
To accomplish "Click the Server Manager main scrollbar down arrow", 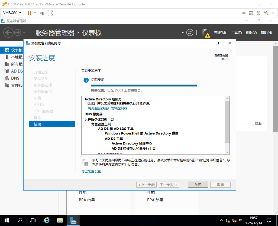I will pos(276,212).
